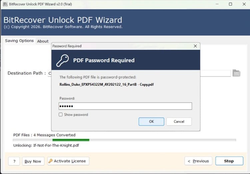The image size is (250, 174).
Task: Maximize the BitRecover window
Action: 230,4
